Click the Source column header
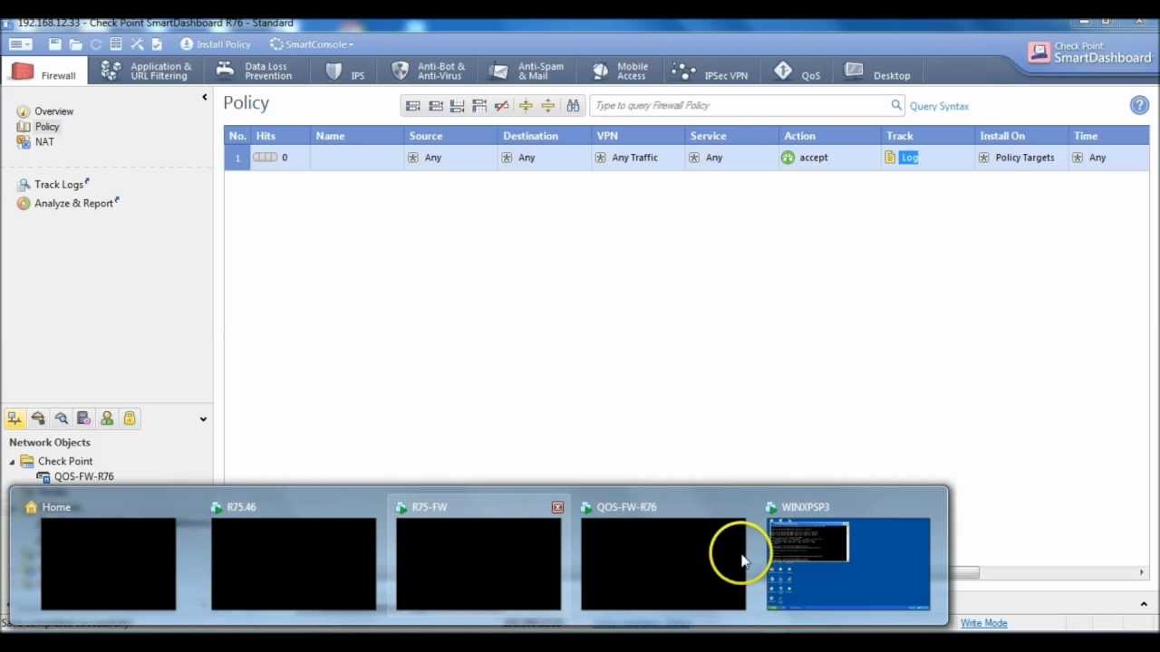This screenshot has width=1160, height=652. pyautogui.click(x=449, y=136)
